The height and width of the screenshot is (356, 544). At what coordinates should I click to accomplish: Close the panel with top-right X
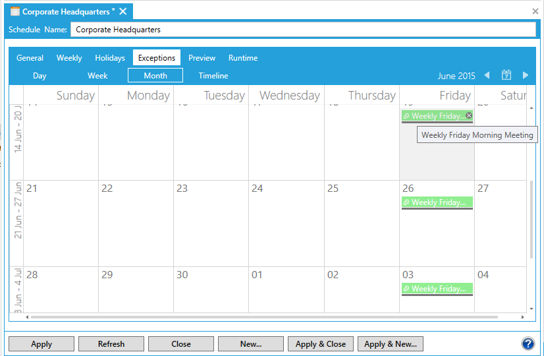point(535,11)
